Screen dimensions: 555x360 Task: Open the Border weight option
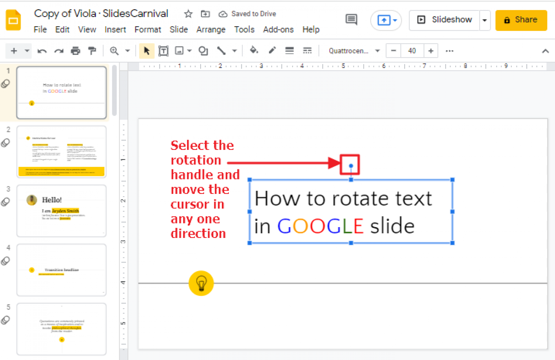[289, 51]
